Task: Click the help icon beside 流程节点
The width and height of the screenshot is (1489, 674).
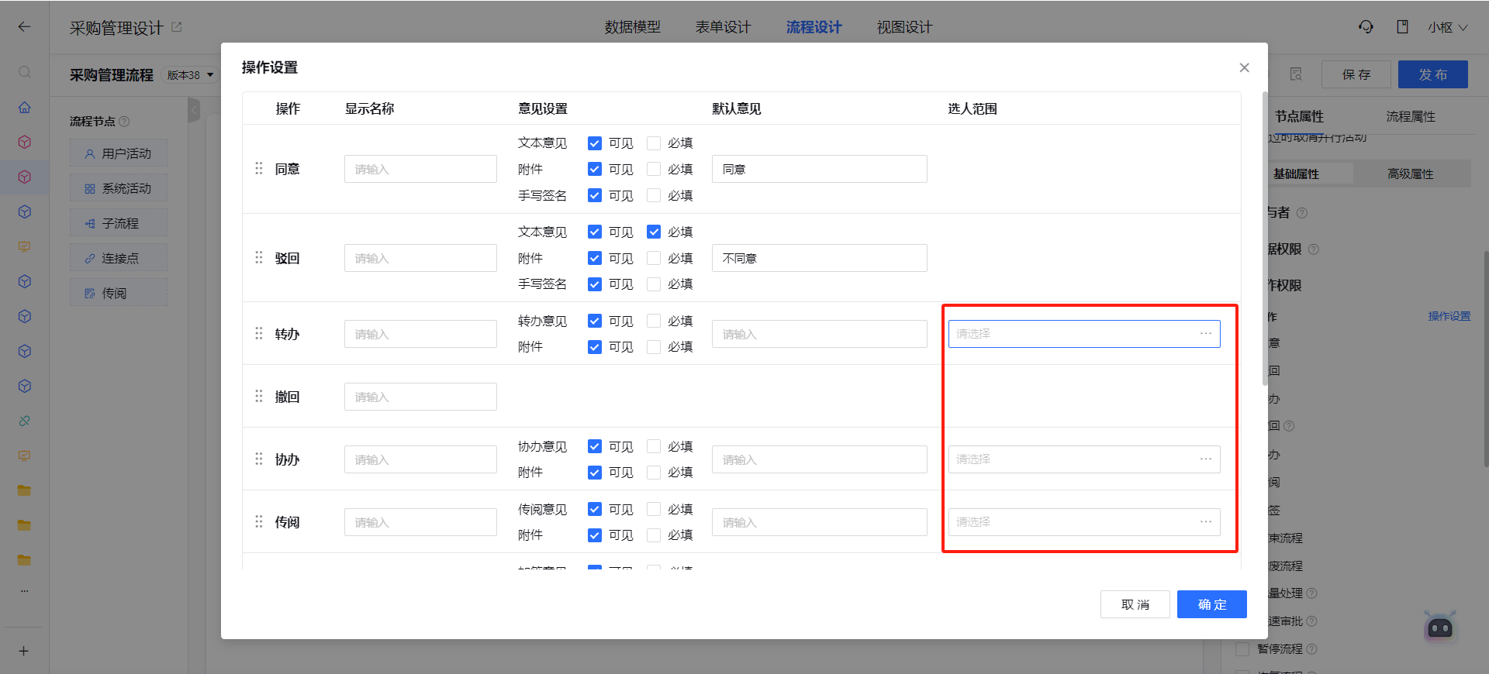Action: point(124,122)
